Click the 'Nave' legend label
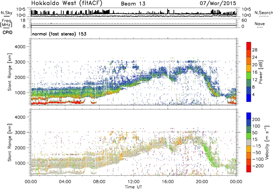 pos(260,24)
